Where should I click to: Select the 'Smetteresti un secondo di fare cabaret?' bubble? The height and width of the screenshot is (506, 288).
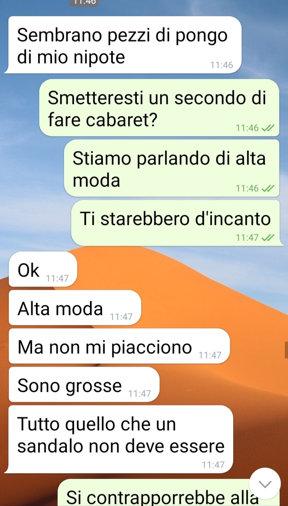pyautogui.click(x=159, y=108)
